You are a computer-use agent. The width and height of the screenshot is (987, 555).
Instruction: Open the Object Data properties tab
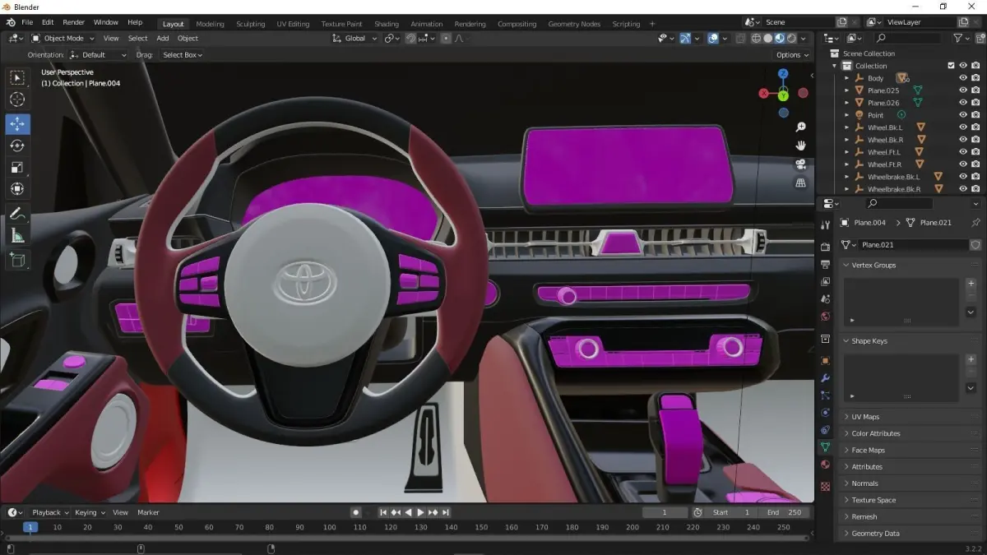pos(825,447)
